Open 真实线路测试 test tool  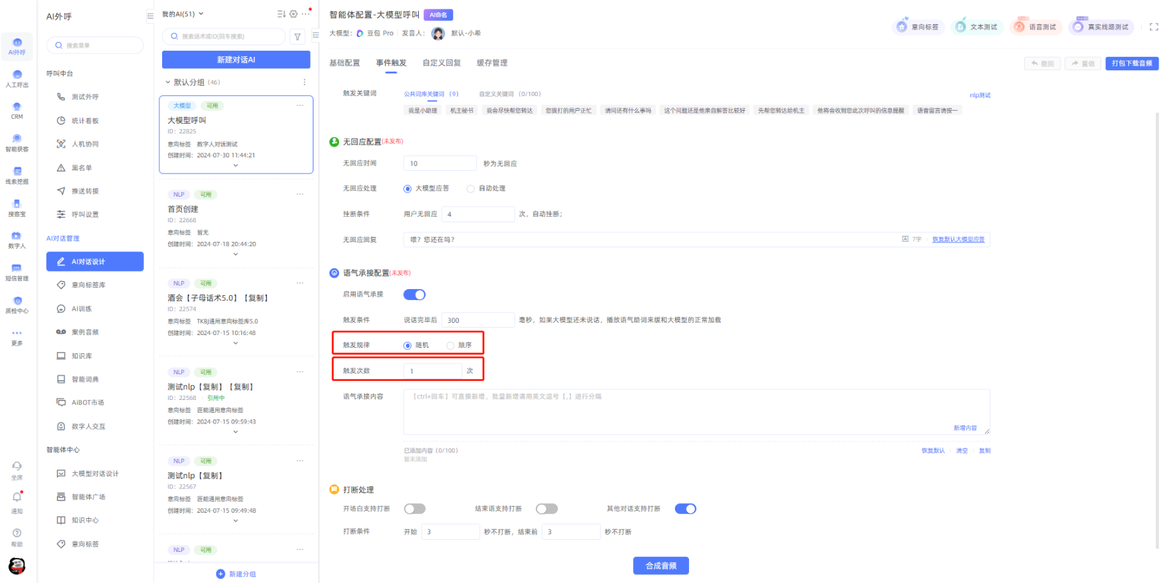click(1100, 27)
